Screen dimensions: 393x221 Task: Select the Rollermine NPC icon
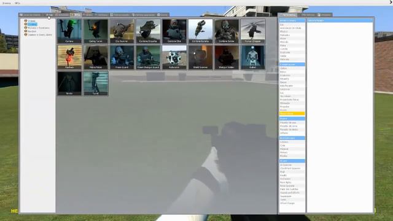pyautogui.click(x=174, y=57)
